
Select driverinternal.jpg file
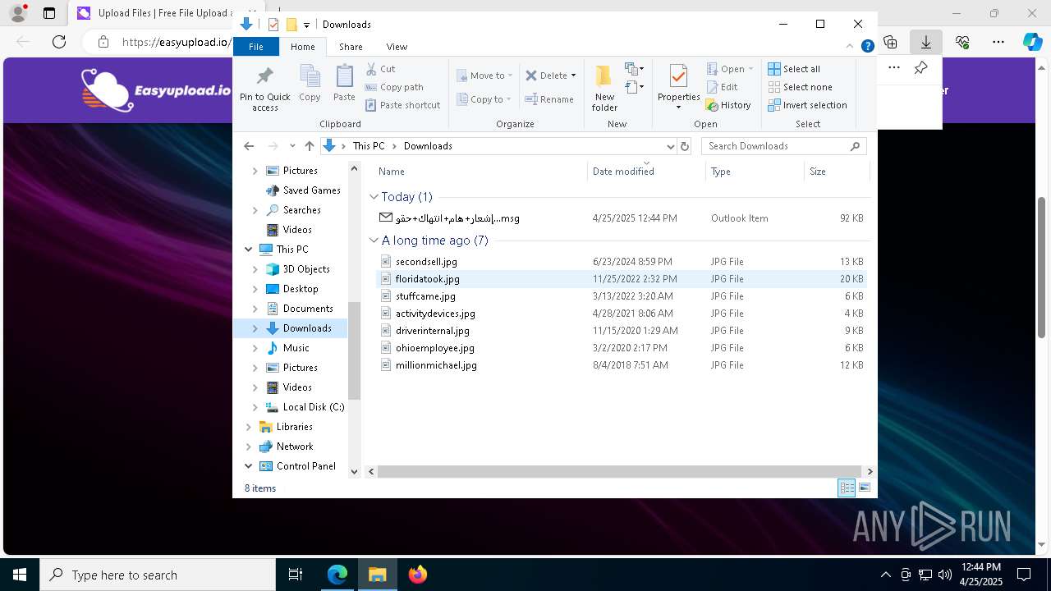[620, 331]
